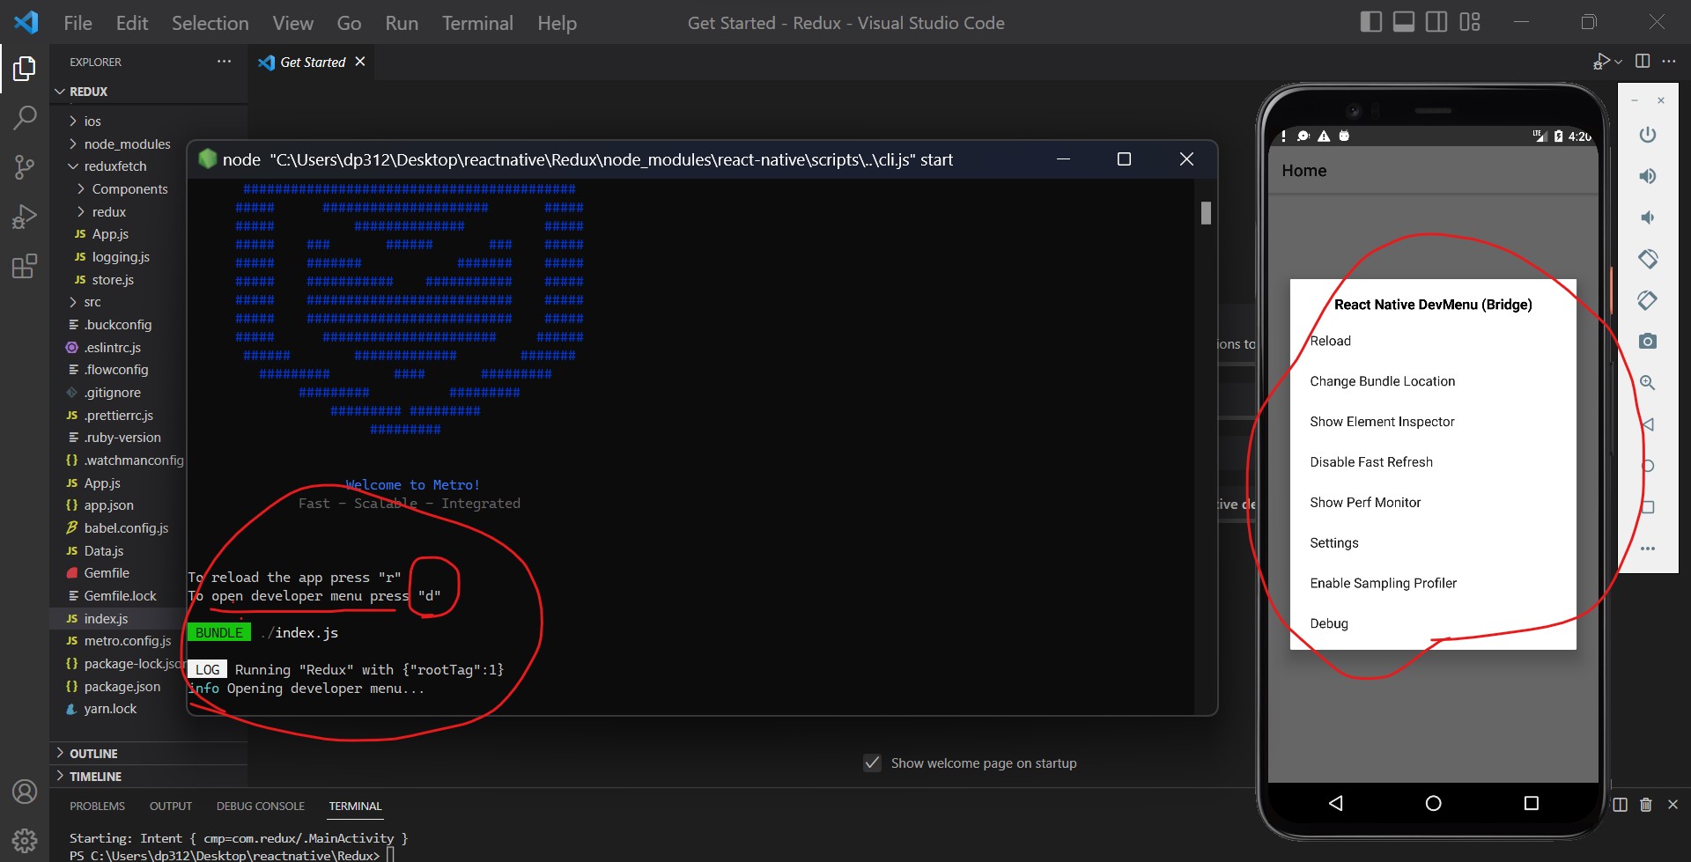Open the Extensions view
Image resolution: width=1691 pixels, height=862 pixels.
point(25,266)
